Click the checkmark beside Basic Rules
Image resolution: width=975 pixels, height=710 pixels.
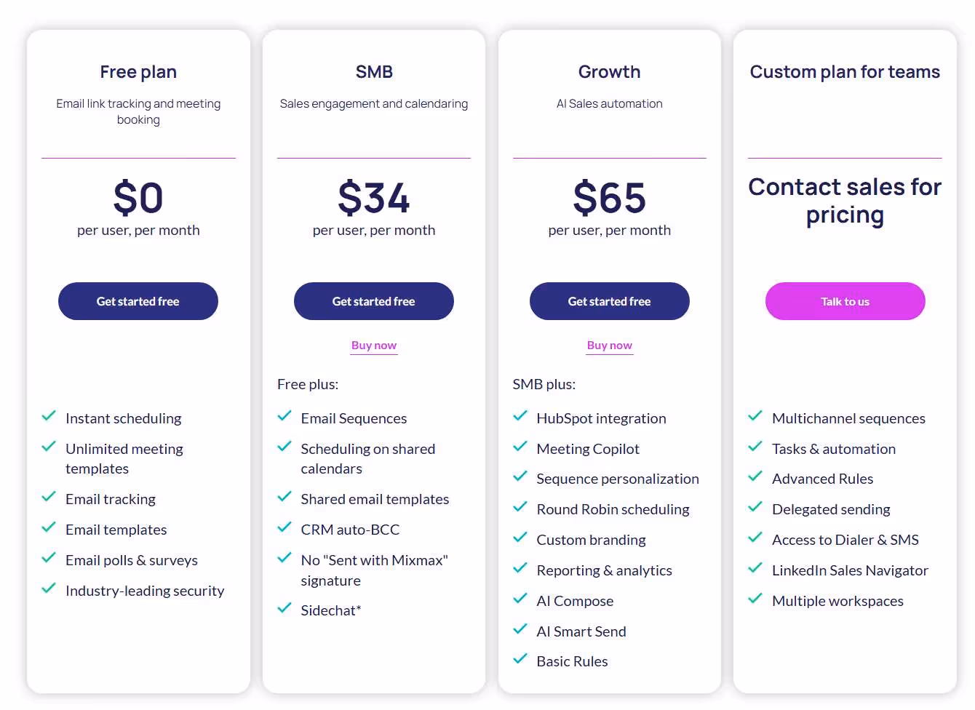520,660
